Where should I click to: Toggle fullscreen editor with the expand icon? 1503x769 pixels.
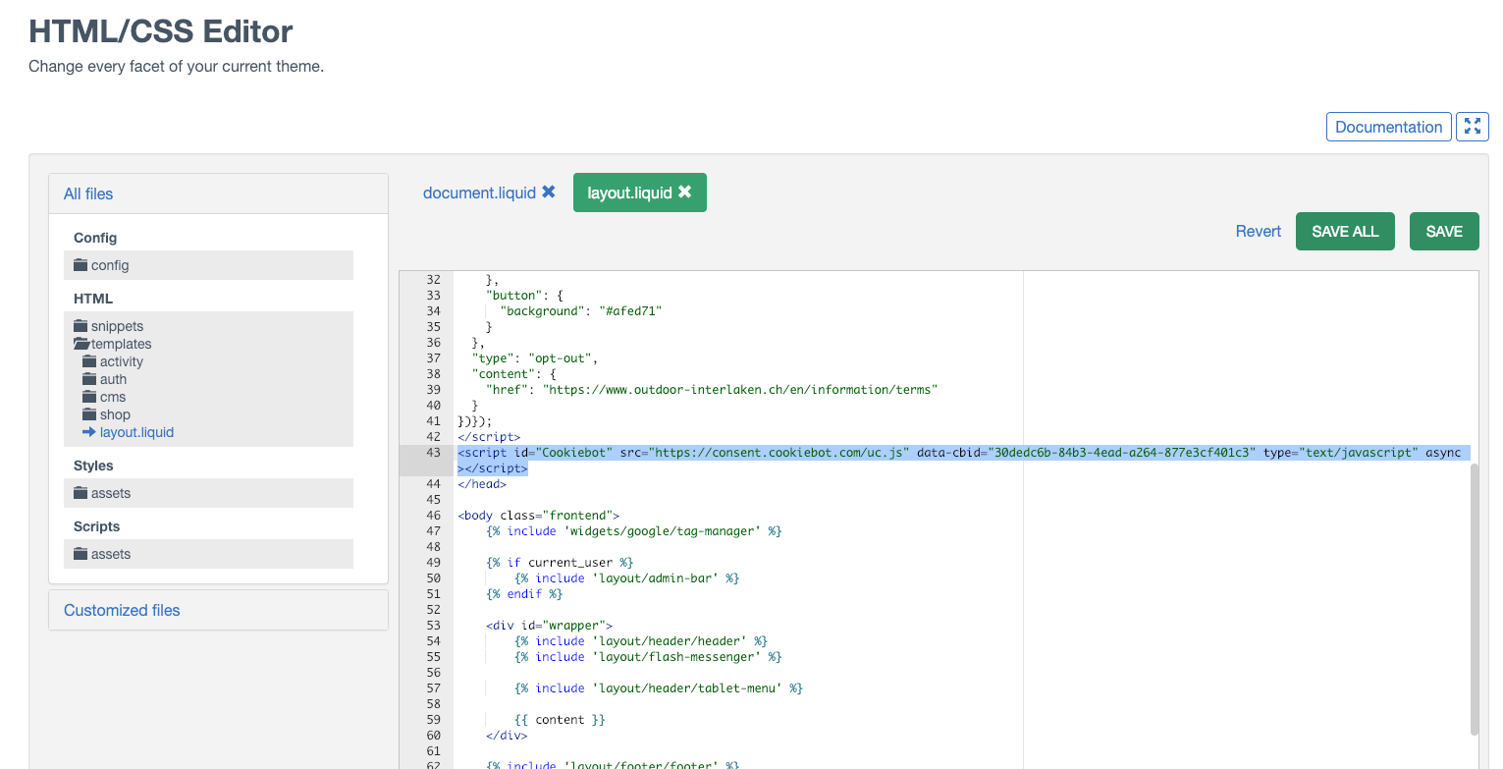point(1472,127)
